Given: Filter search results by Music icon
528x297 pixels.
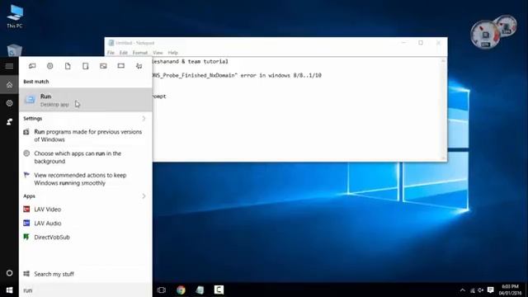Looking at the screenshot, I should click(x=139, y=66).
